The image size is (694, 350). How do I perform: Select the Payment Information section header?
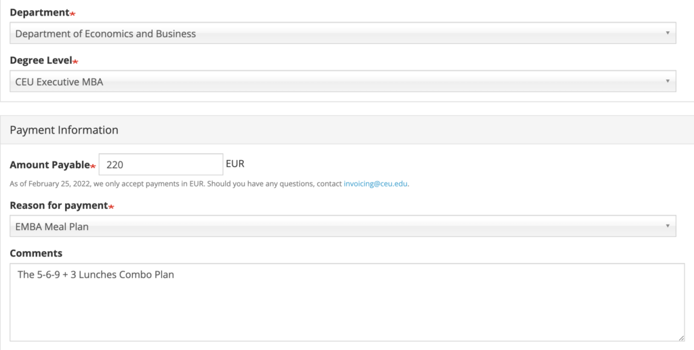64,130
